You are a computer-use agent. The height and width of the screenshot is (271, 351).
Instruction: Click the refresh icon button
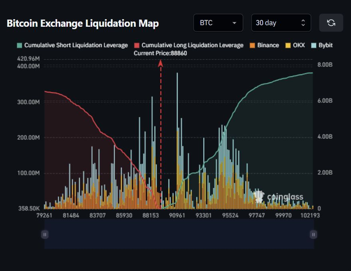point(331,23)
